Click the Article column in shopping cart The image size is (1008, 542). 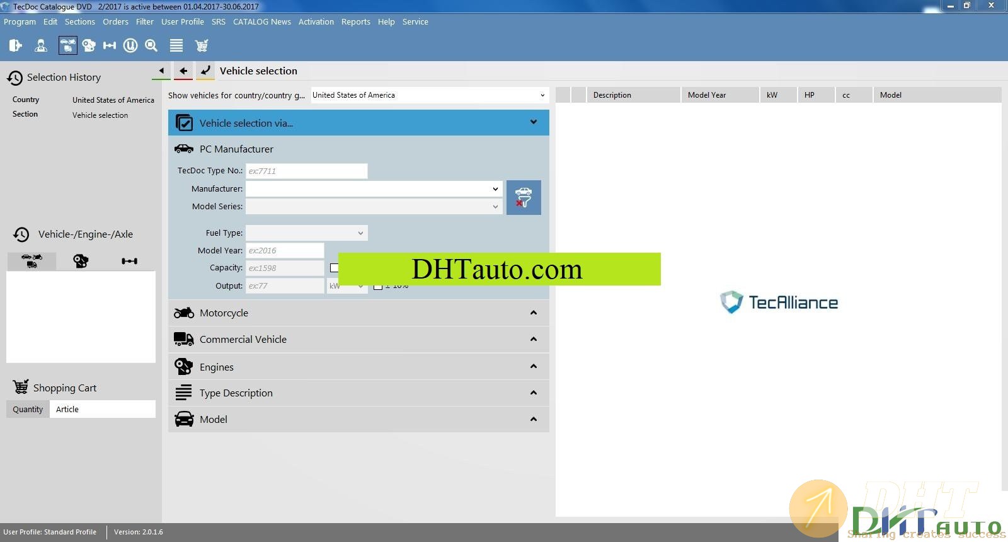point(103,409)
